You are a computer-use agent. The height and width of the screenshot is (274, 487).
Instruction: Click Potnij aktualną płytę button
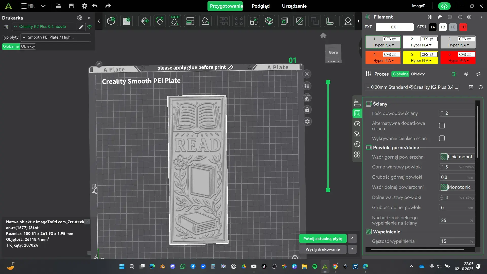coord(323,239)
